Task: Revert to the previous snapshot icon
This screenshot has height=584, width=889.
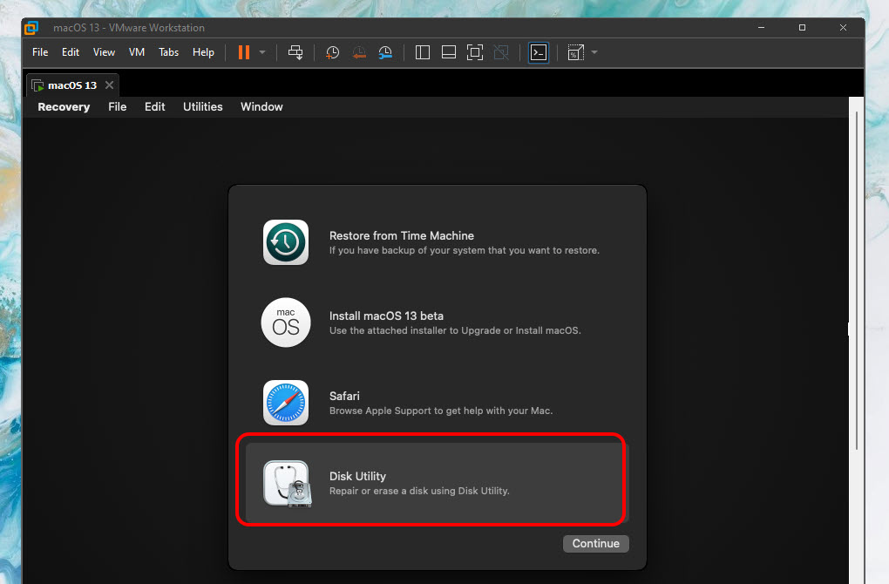Action: [359, 52]
